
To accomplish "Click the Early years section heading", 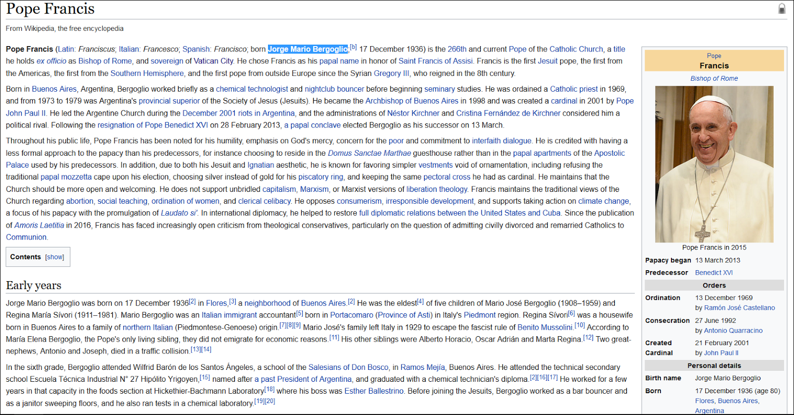I will coord(34,285).
